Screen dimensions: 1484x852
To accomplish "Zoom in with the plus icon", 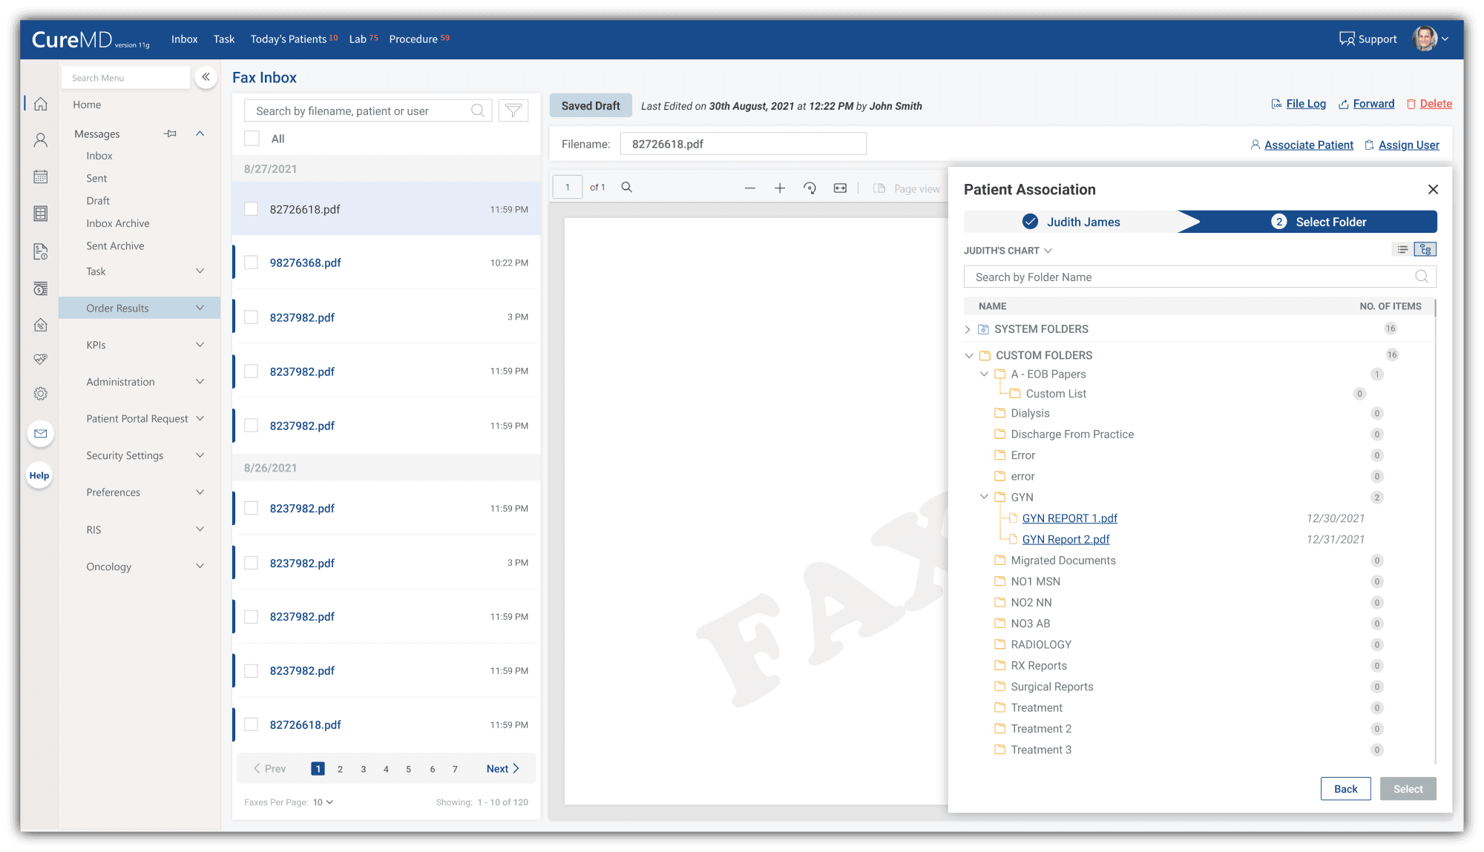I will (x=780, y=188).
